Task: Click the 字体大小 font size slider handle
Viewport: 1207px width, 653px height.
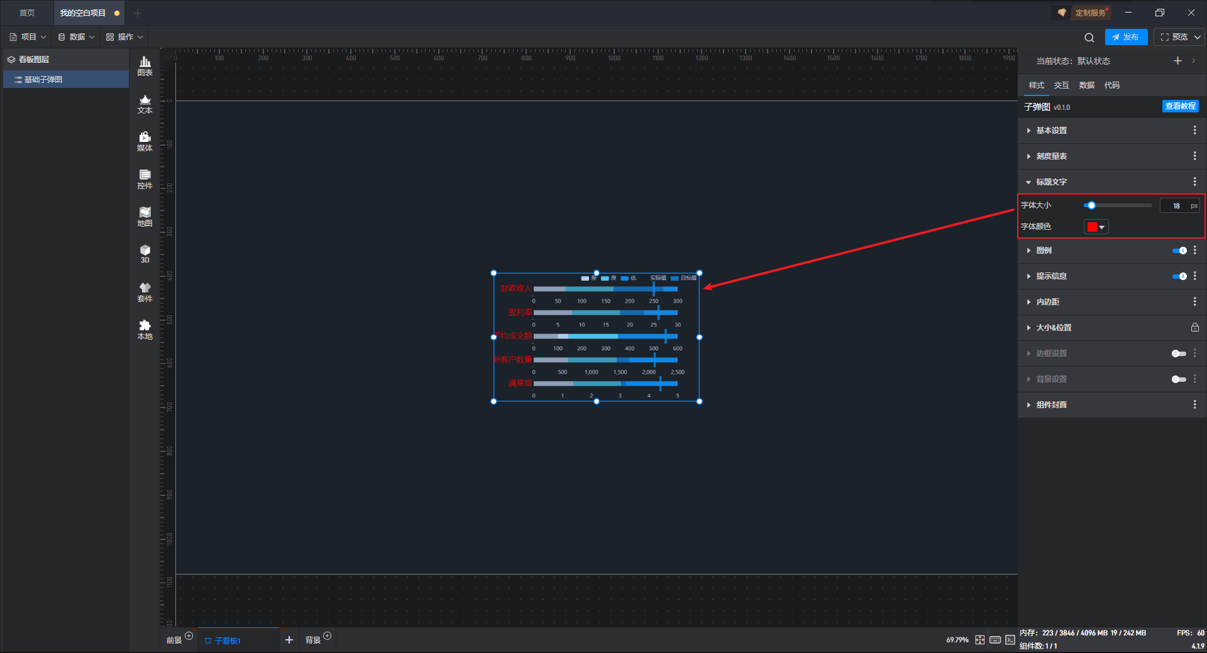Action: tap(1091, 205)
